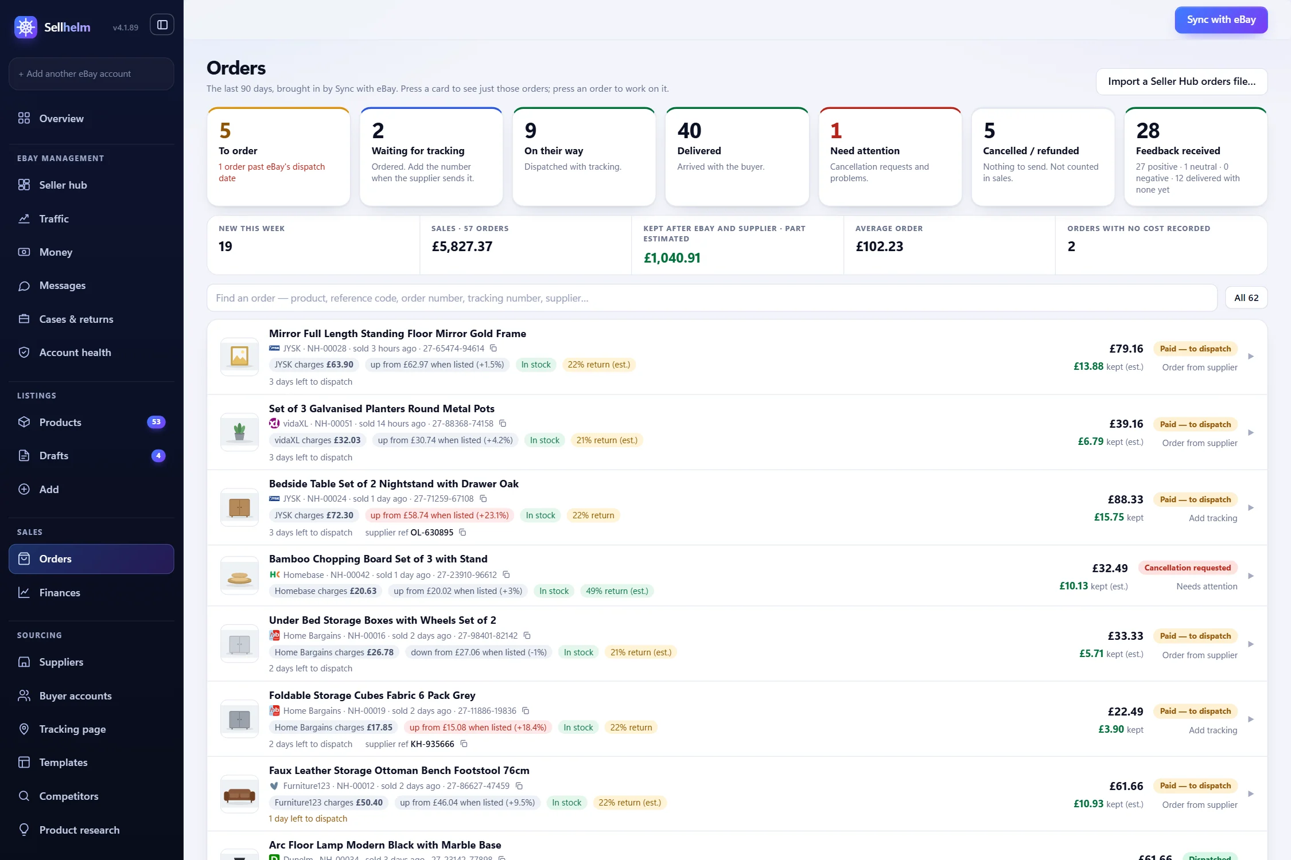The image size is (1291, 860).
Task: Go to the Traffic page
Action: pyautogui.click(x=91, y=218)
